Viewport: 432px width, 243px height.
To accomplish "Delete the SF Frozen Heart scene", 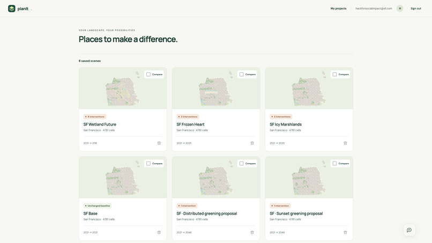I will point(252,143).
